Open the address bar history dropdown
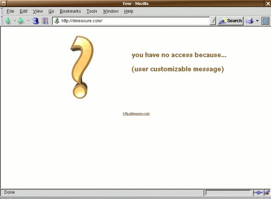This screenshot has width=271, height=199. (213, 21)
